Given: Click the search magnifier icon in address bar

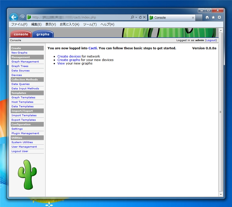Looking at the screenshot, I should (x=132, y=17).
